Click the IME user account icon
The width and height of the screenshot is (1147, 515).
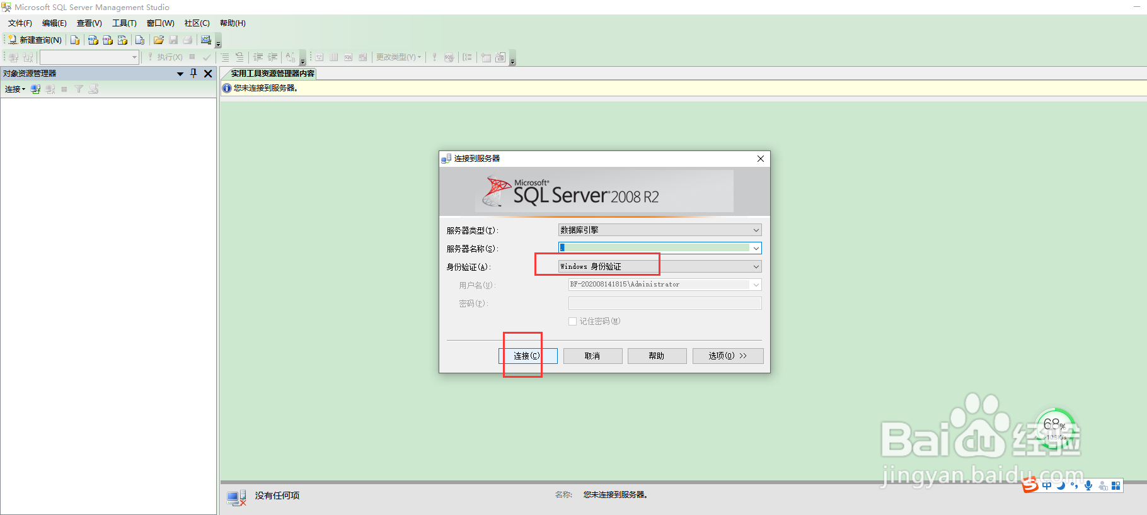(1103, 485)
